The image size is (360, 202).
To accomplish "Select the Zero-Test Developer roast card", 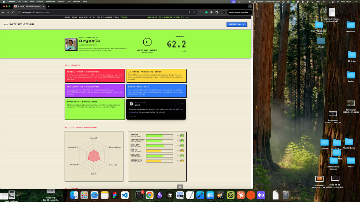I will (x=95, y=91).
